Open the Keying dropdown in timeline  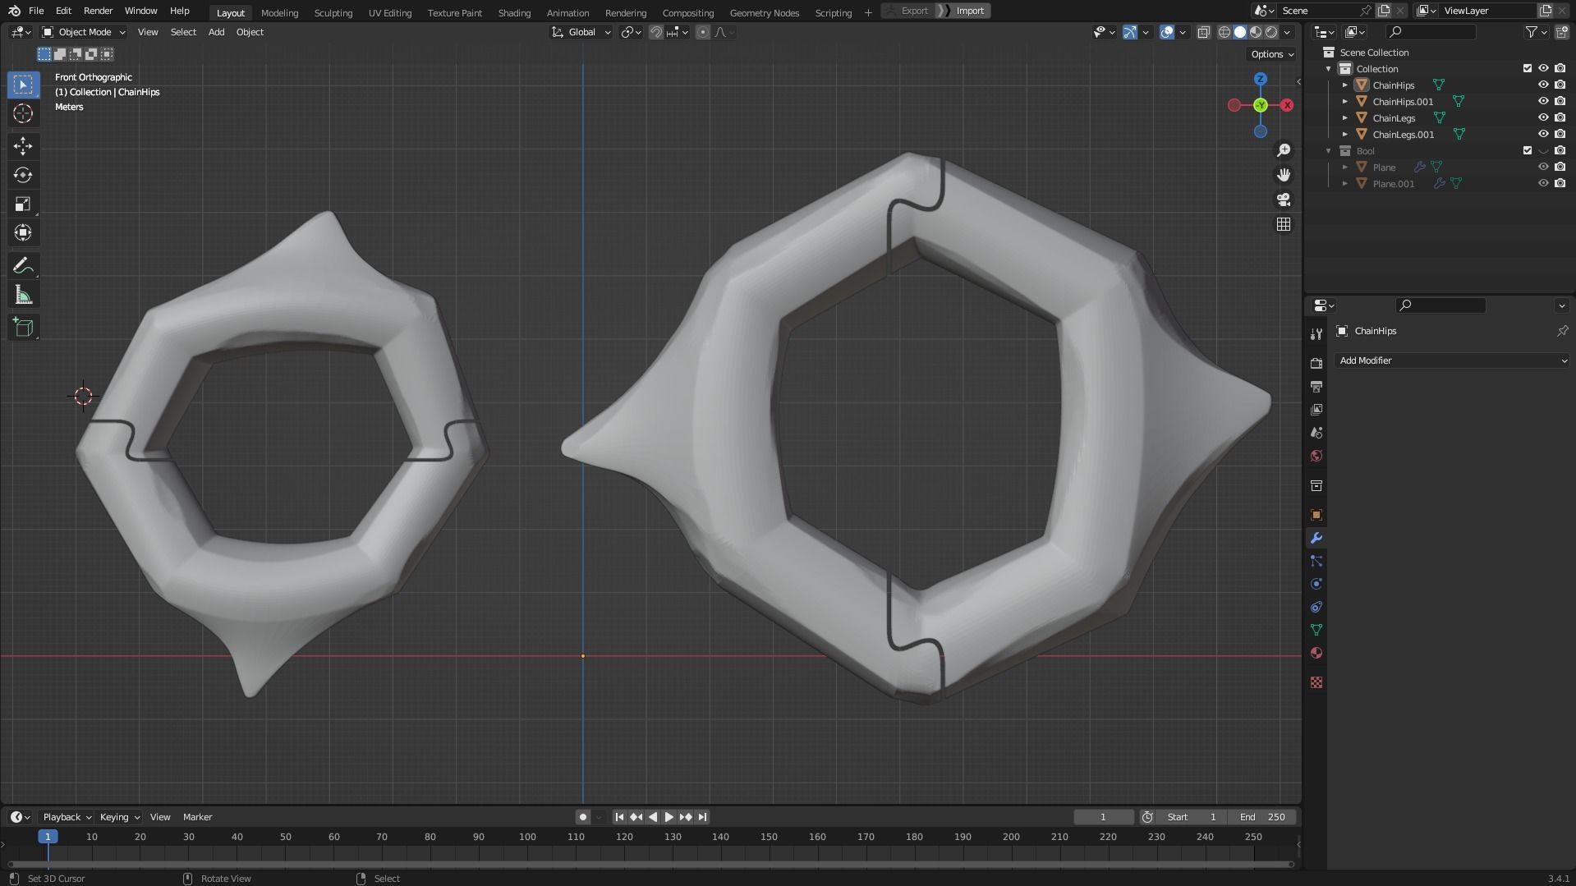coord(120,817)
